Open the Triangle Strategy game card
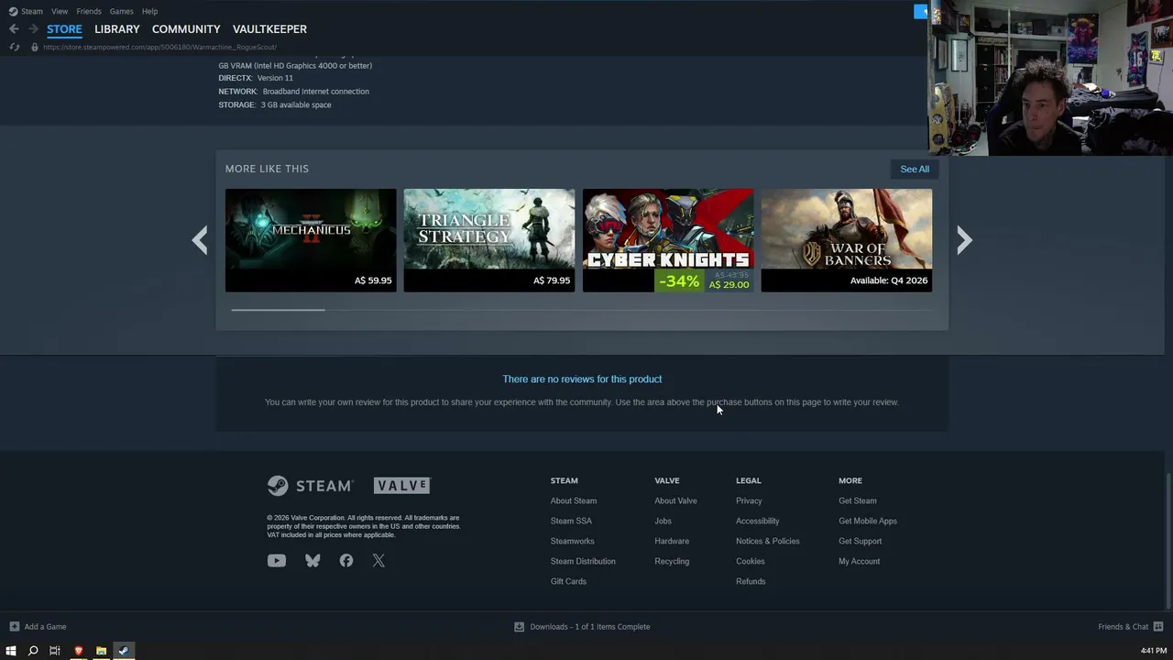 click(489, 240)
